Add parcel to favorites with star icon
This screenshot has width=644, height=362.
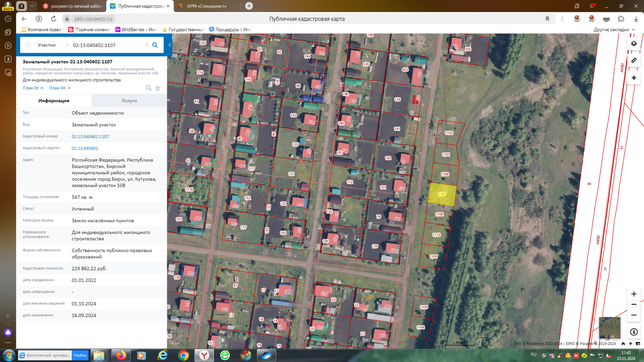tap(158, 88)
